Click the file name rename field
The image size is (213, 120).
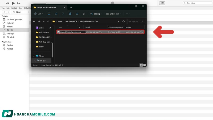(x=72, y=32)
